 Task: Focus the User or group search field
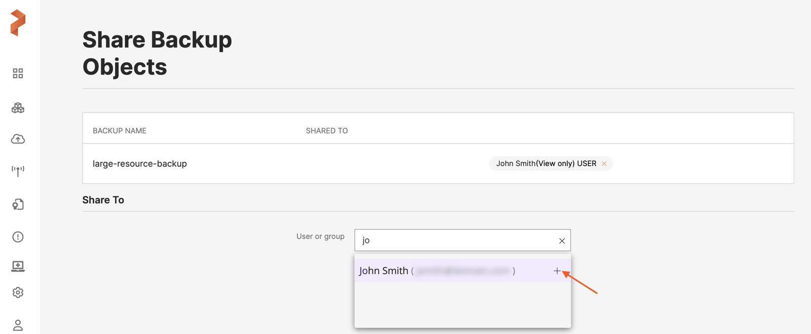point(456,240)
